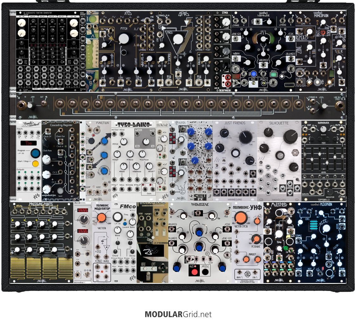Click the MIX knob on Mimeophon
The width and height of the screenshot is (357, 321).
click(x=323, y=22)
